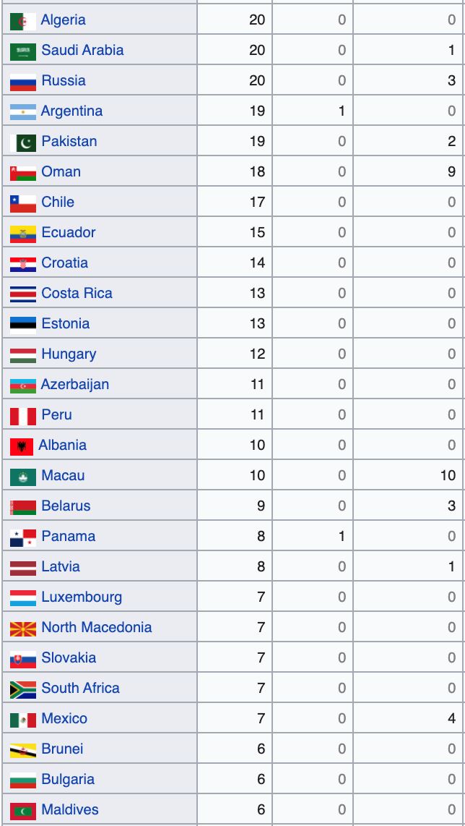This screenshot has width=465, height=826.
Task: Click the Maldives flag icon
Action: coord(22,810)
